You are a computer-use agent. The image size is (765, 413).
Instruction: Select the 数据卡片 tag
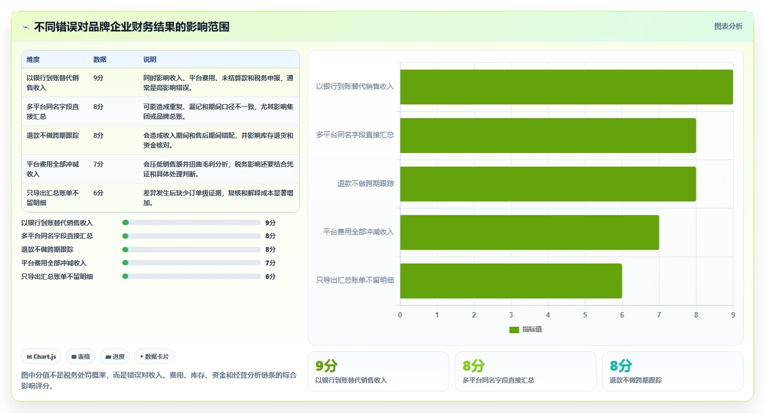tap(154, 357)
